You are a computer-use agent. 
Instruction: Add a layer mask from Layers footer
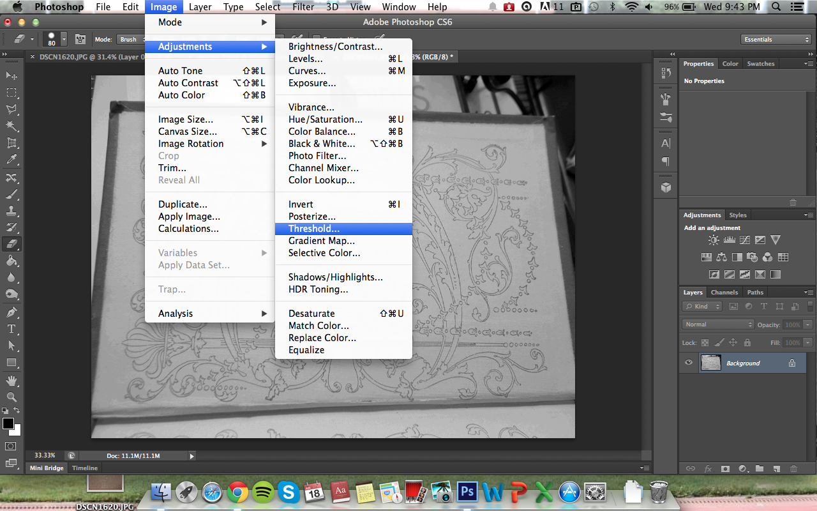725,468
